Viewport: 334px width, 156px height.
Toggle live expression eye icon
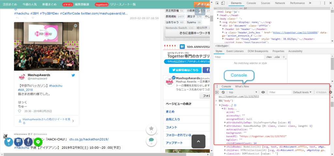[x=263, y=92]
